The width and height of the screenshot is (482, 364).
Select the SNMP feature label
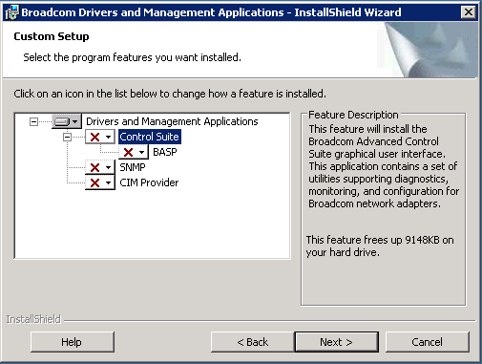(x=133, y=167)
